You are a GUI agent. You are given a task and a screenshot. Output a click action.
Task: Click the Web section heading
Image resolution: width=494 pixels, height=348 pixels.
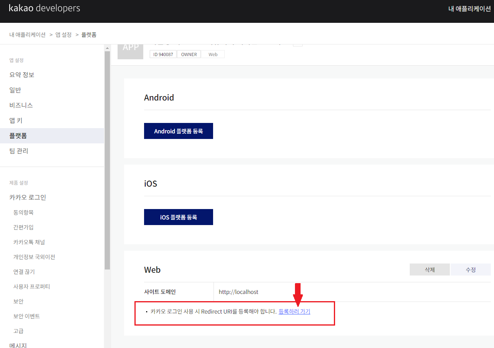pos(152,270)
